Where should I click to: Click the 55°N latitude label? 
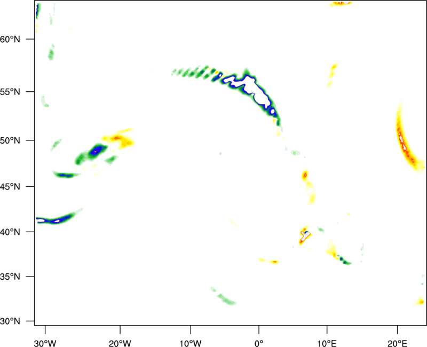click(10, 92)
